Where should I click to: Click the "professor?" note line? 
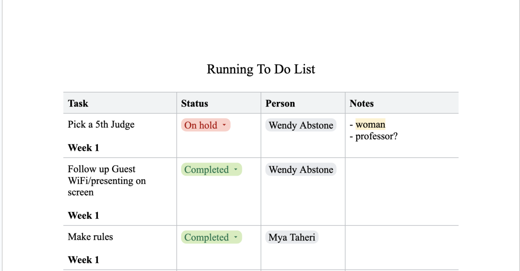[376, 136]
